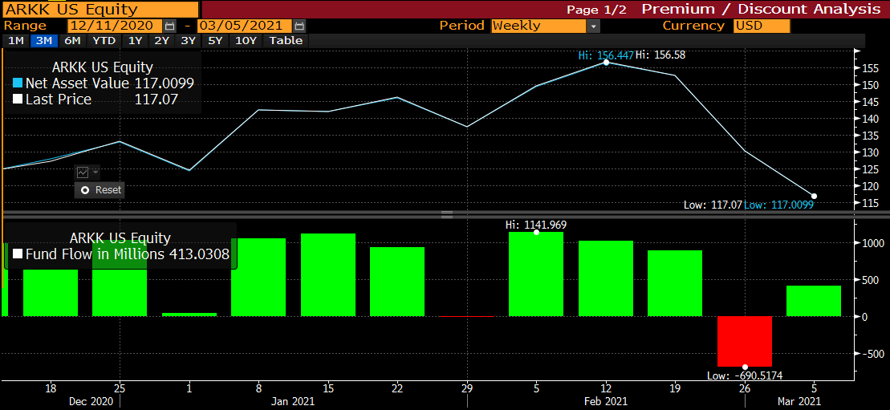The height and width of the screenshot is (410, 890).
Task: Edit the start date 12/11/2020 field
Action: 114,26
